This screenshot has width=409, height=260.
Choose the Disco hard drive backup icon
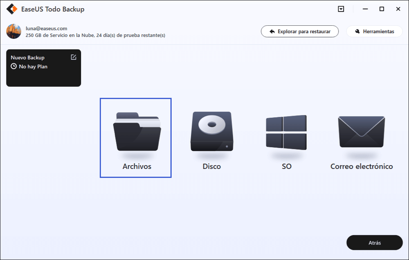coord(212,132)
